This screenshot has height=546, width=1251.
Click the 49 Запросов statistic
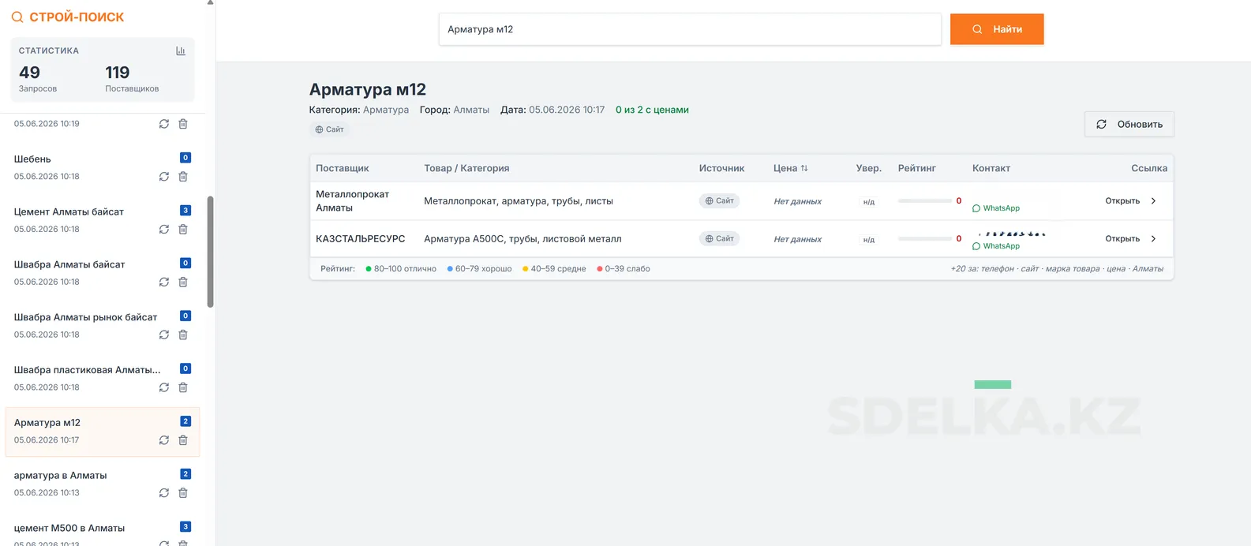[37, 79]
